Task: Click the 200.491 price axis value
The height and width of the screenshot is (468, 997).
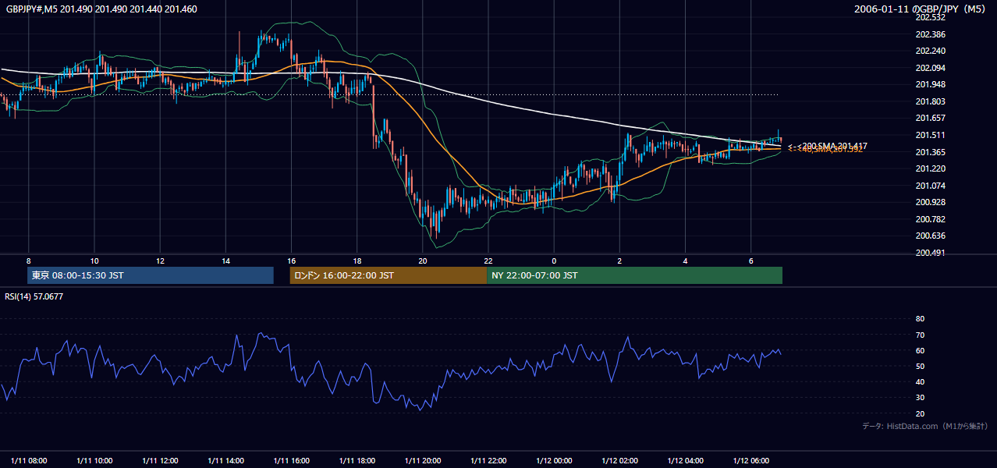Action: click(x=930, y=253)
